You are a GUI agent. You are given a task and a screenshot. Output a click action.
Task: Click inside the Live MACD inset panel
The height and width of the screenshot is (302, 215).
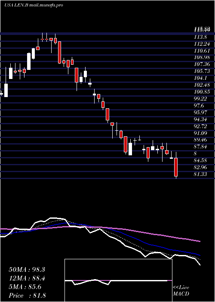coord(118,280)
